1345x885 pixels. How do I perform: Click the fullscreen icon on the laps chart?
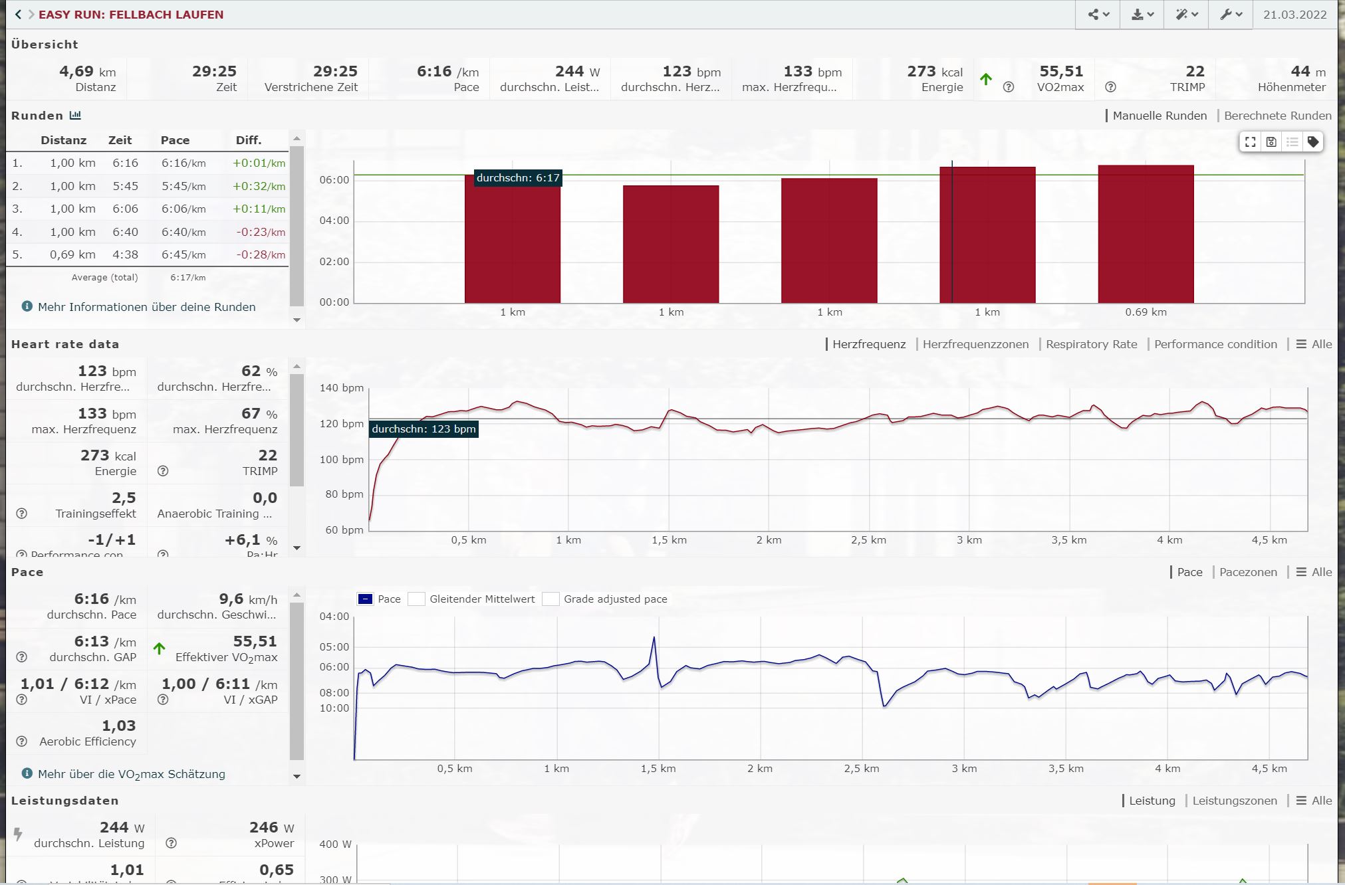(1251, 142)
